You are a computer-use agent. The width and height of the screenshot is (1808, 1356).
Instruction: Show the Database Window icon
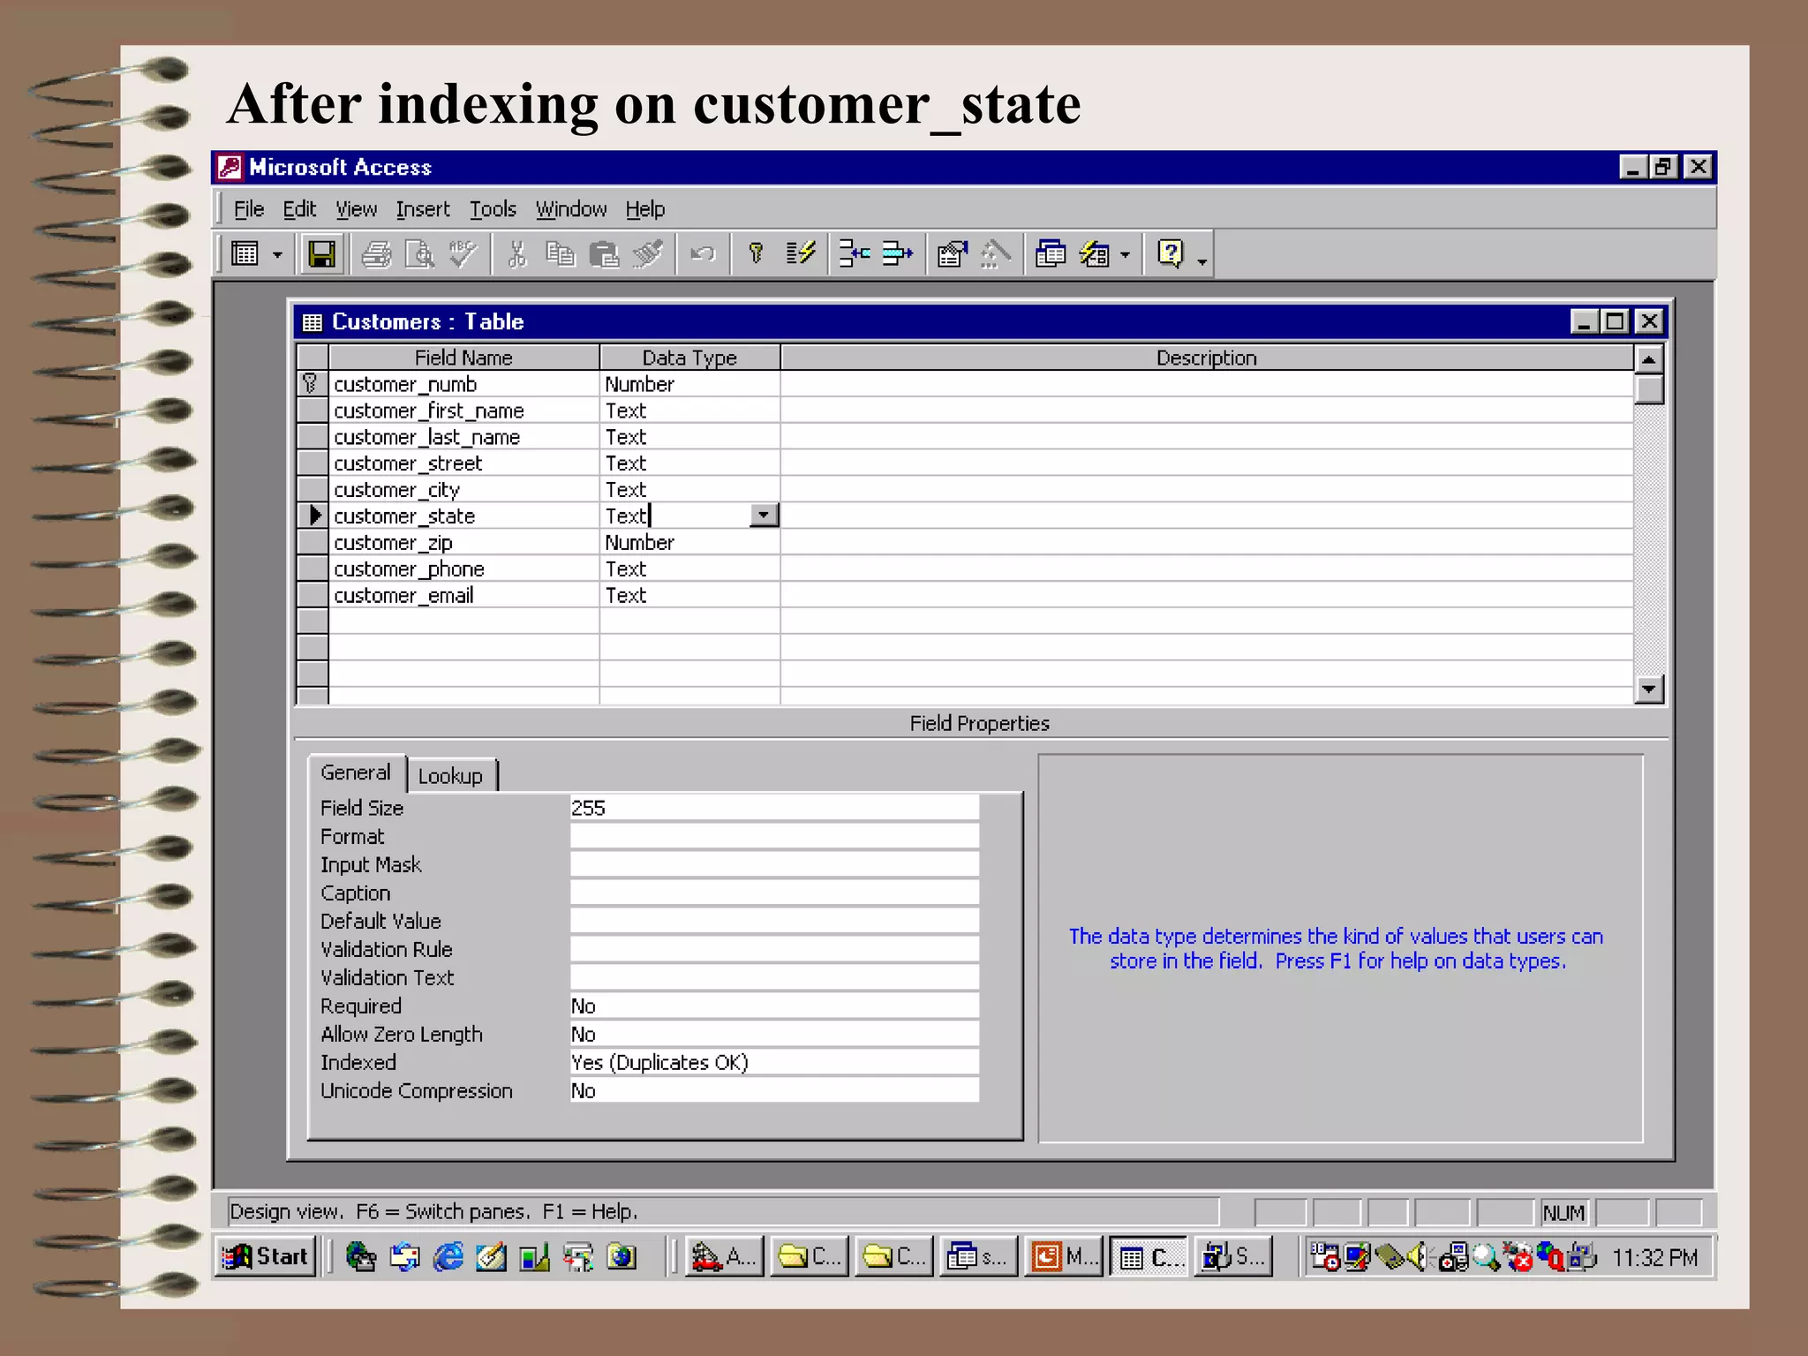click(x=1051, y=254)
